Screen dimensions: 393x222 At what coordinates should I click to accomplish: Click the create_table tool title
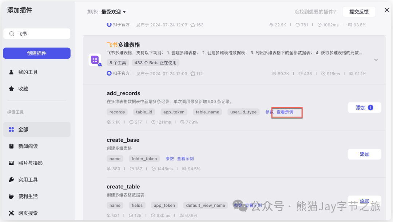point(123,187)
